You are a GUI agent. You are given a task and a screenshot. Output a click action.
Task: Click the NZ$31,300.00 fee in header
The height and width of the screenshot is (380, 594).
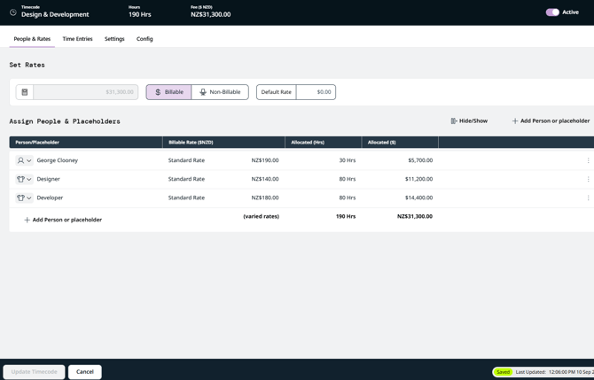point(211,14)
